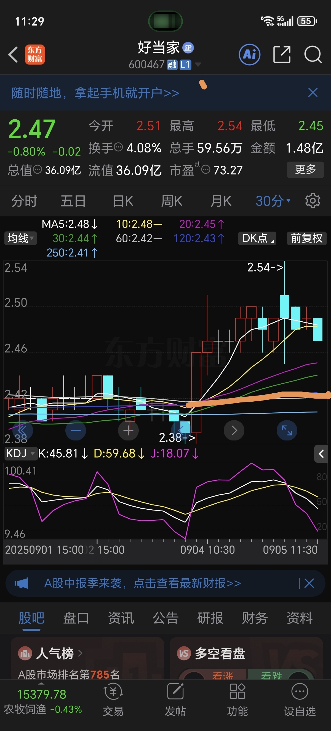Tap info icon next to 总值
Screen dimensions: 331x731
[37, 170]
